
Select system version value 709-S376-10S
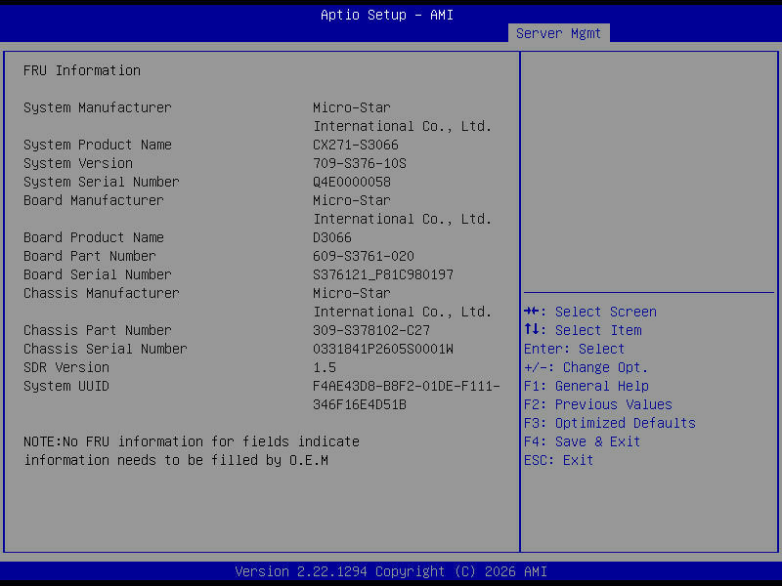[360, 163]
